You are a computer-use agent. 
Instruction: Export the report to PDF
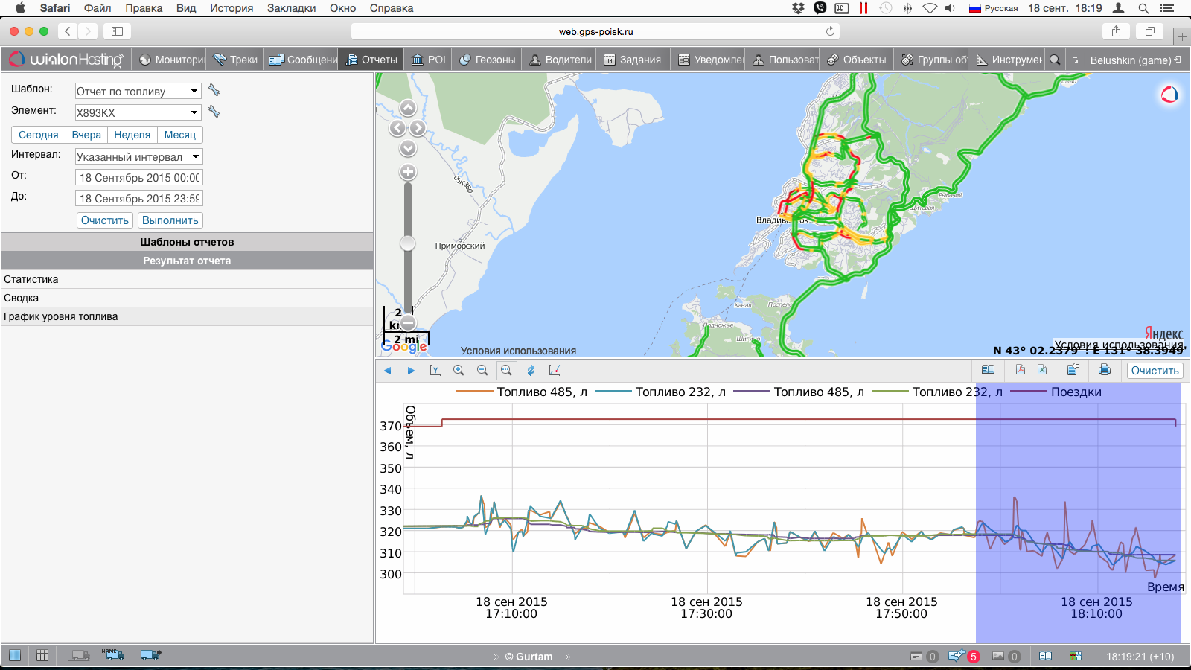(1020, 370)
